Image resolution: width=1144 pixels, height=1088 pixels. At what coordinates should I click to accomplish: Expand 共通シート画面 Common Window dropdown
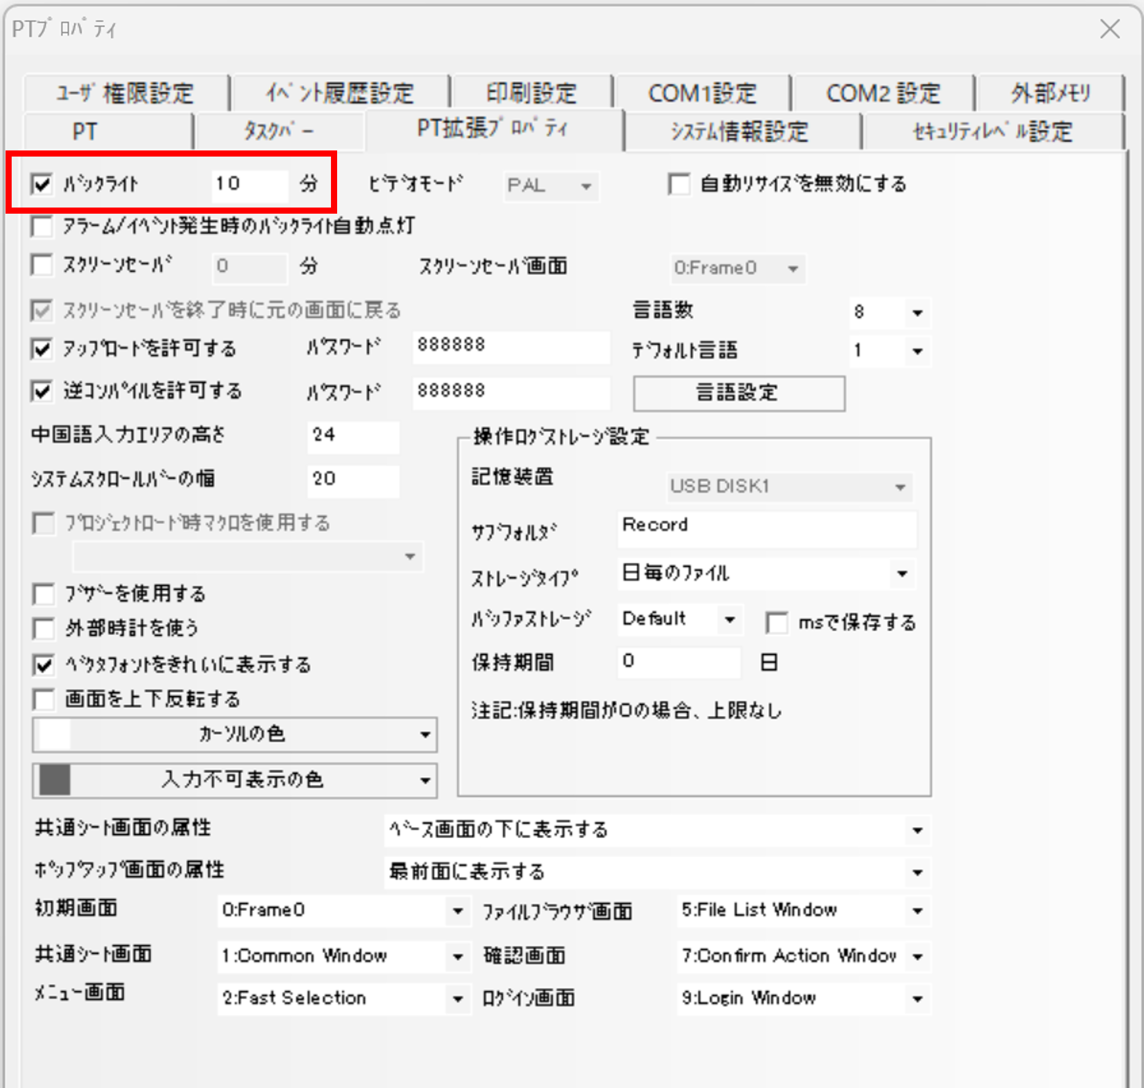[344, 957]
